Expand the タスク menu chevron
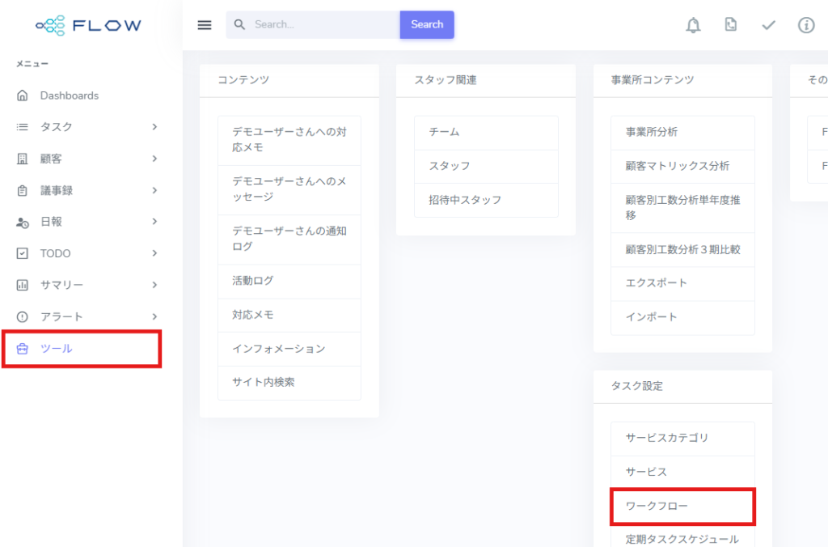 pyautogui.click(x=154, y=127)
